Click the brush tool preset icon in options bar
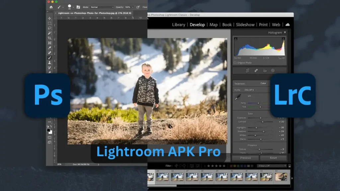This screenshot has width=340, height=191. (x=59, y=7)
